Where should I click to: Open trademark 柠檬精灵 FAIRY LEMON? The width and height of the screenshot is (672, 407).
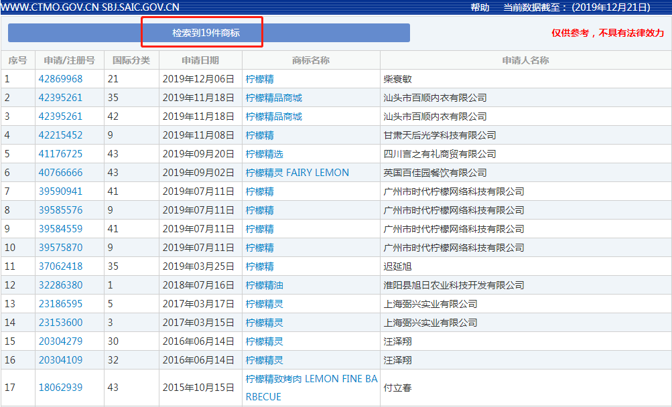click(x=297, y=172)
